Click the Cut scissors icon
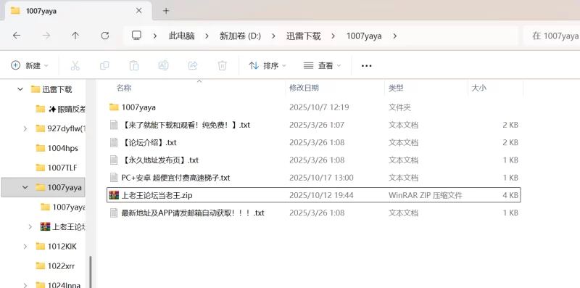The image size is (580, 288). point(75,65)
